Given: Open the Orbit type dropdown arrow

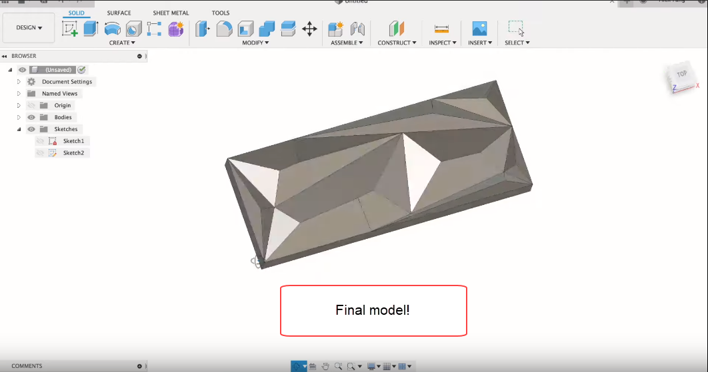Looking at the screenshot, I should [x=305, y=367].
